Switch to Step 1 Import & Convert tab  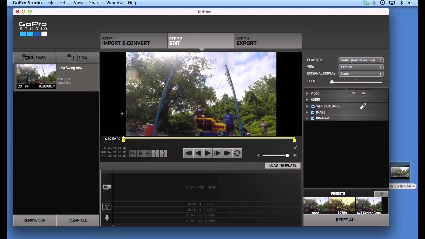pyautogui.click(x=134, y=41)
